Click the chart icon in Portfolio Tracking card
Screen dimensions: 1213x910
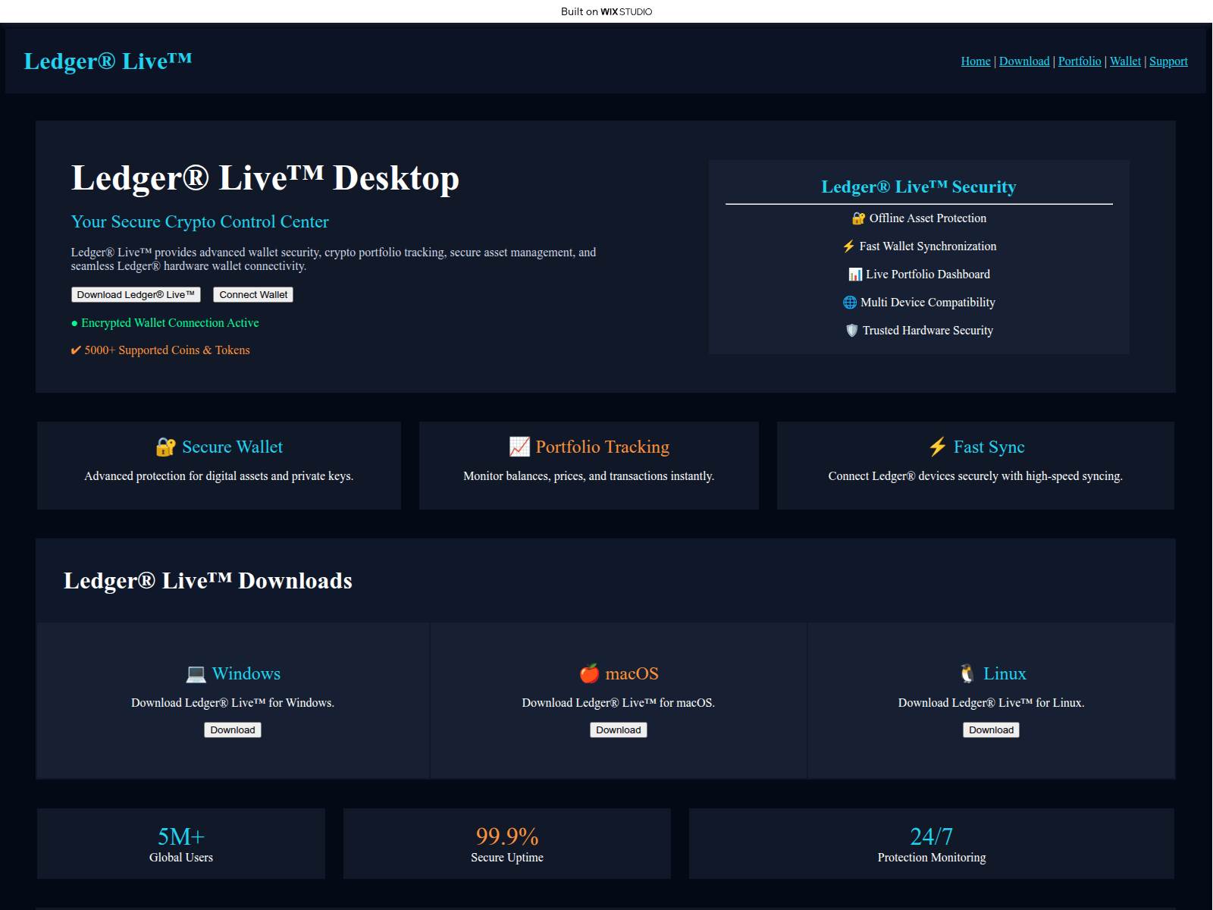point(519,447)
